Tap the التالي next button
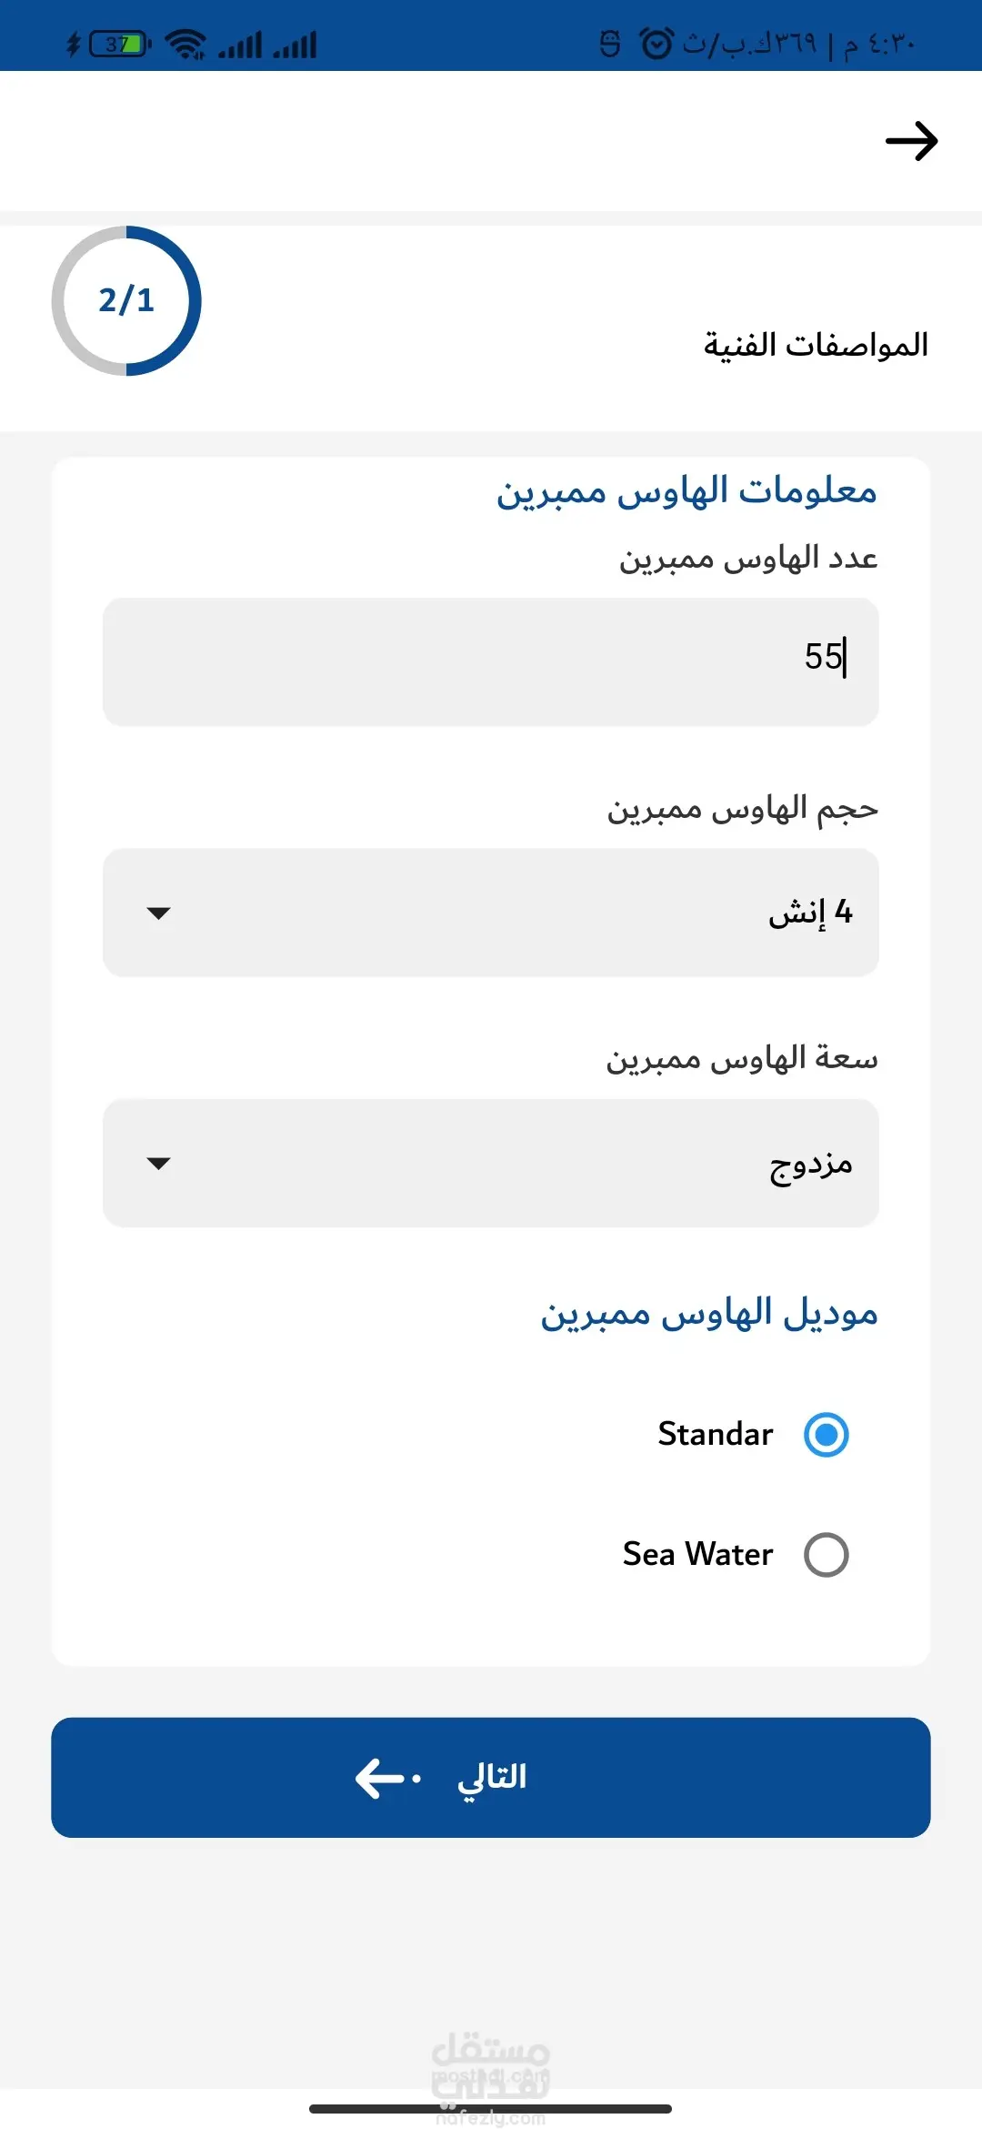This screenshot has width=982, height=2129. click(x=491, y=1778)
